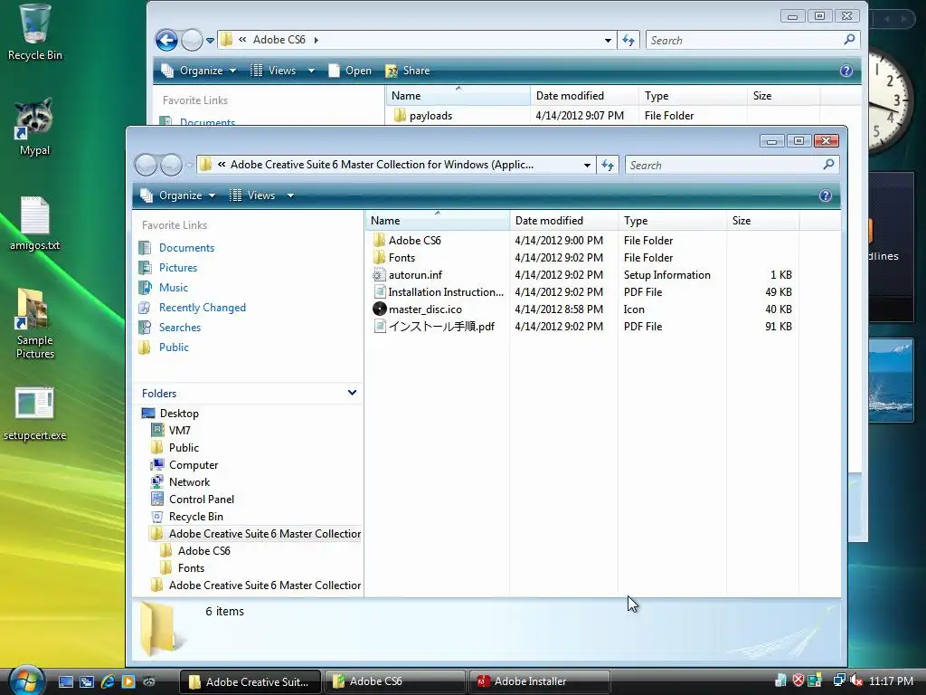Launch the Mypal desktop shortcut
The image size is (926, 695).
(x=34, y=127)
